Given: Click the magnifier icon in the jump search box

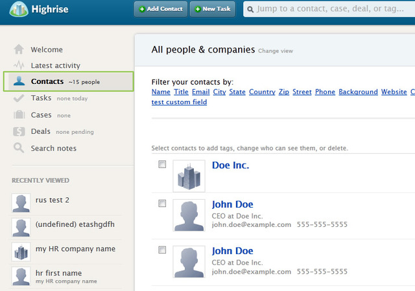Looking at the screenshot, I should point(250,10).
